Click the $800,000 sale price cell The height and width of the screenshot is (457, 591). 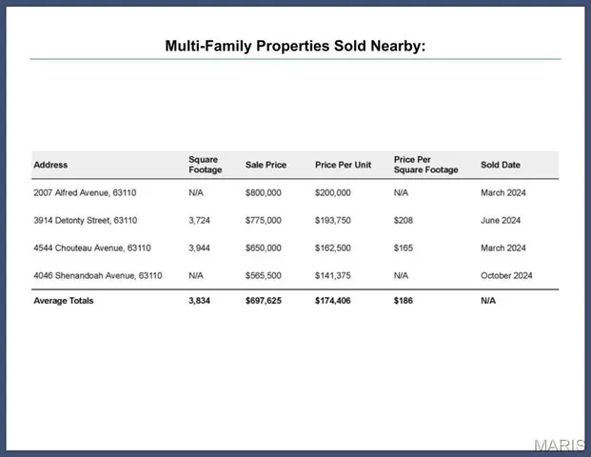coord(263,192)
